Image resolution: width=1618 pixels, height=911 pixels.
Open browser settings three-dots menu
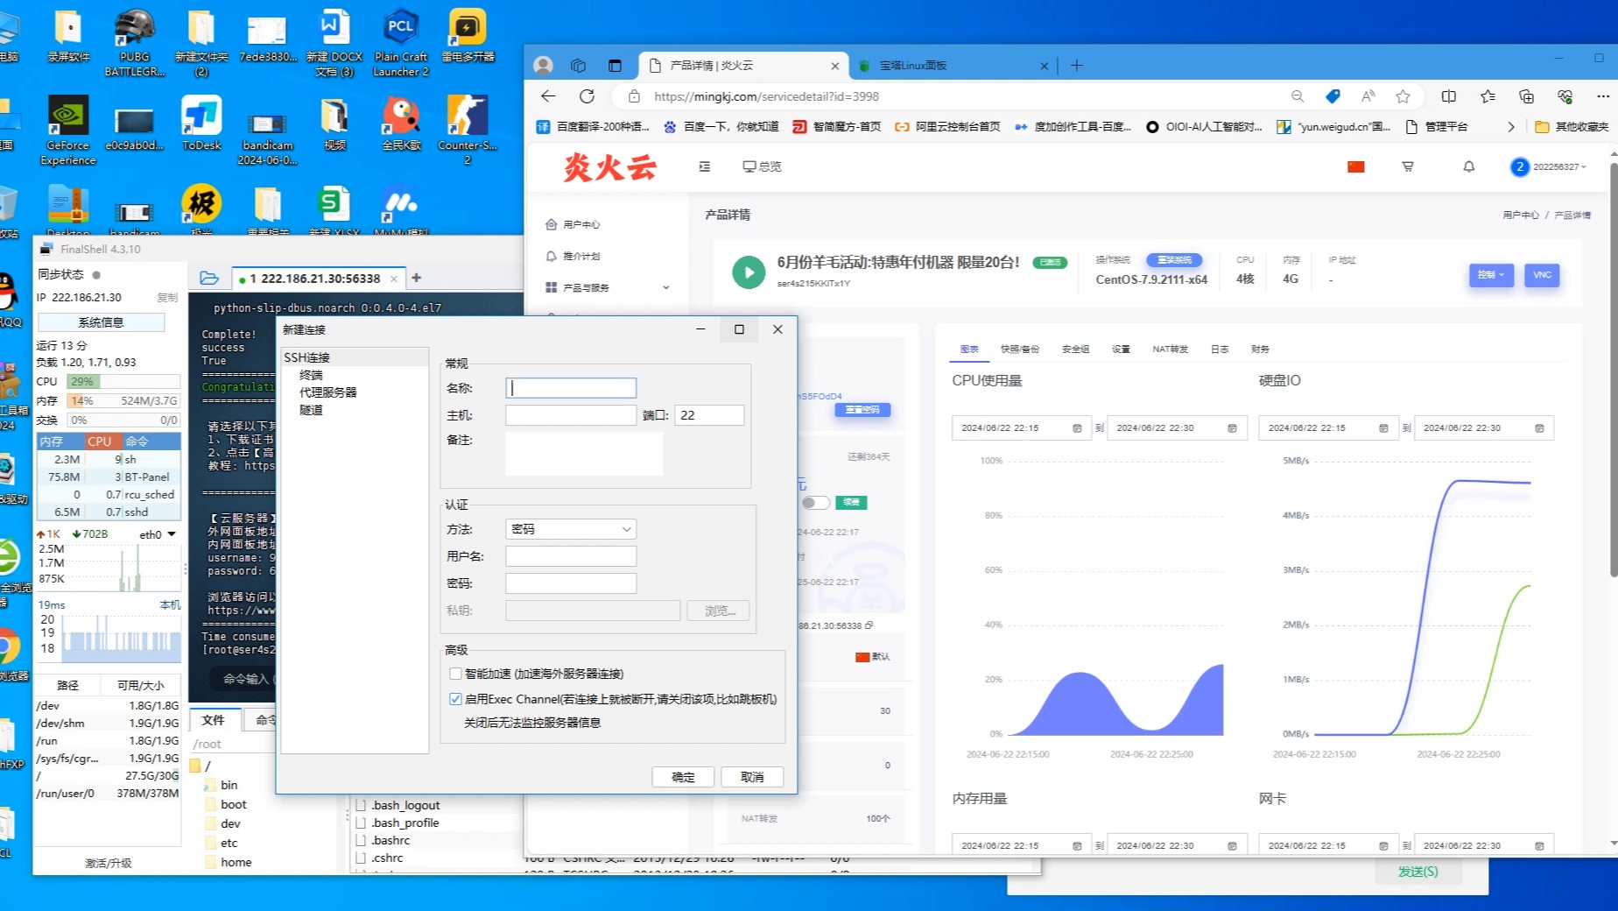point(1602,96)
